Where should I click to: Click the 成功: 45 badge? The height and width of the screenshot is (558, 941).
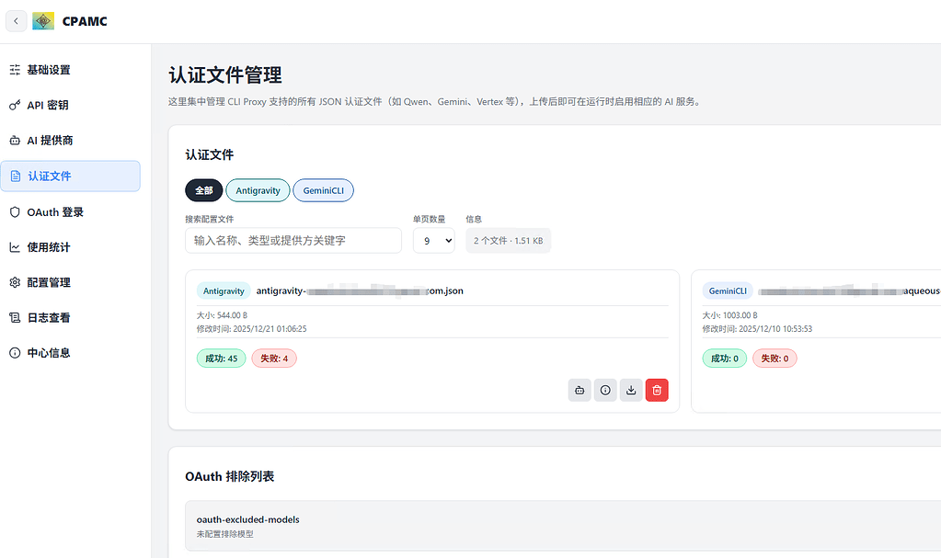coord(222,359)
